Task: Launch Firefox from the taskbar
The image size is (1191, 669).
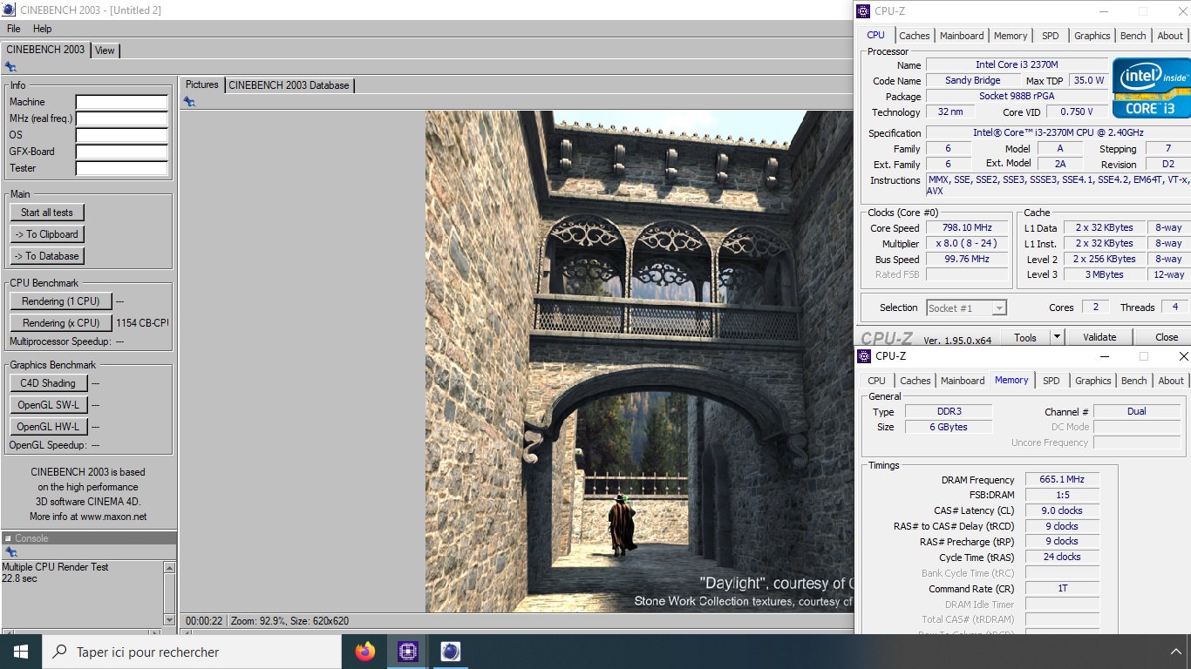Action: [365, 652]
